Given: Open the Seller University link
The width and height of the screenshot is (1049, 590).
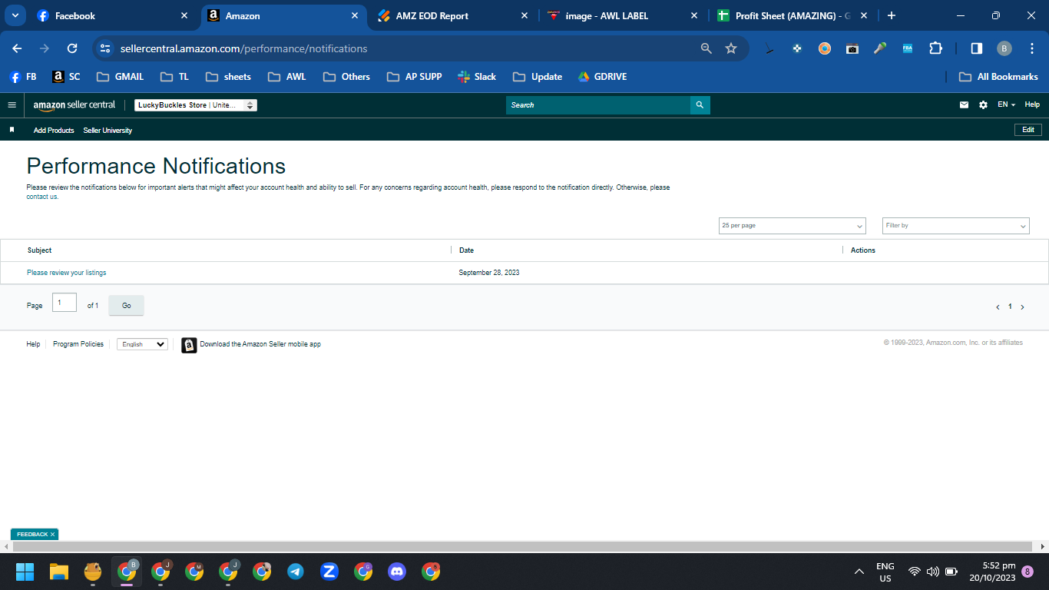Looking at the screenshot, I should point(108,131).
